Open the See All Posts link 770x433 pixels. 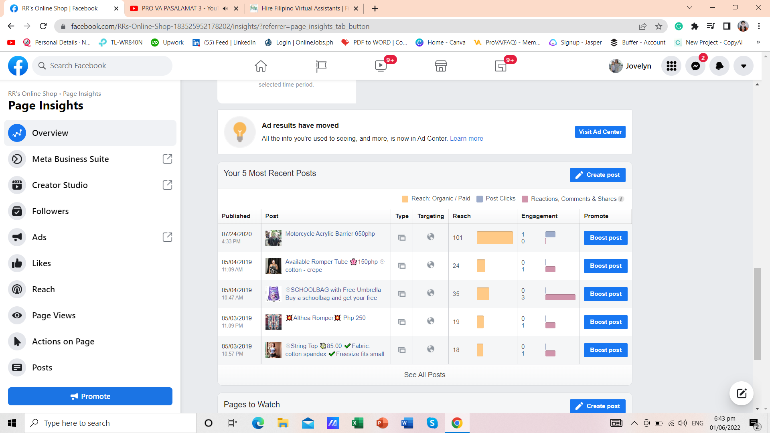pyautogui.click(x=424, y=375)
